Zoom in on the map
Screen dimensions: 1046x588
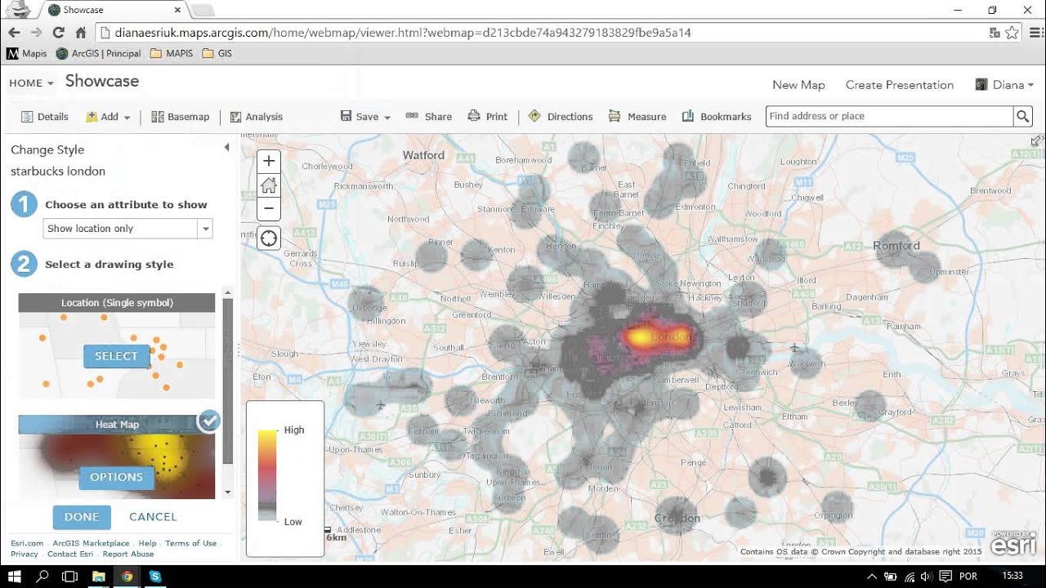(x=268, y=162)
